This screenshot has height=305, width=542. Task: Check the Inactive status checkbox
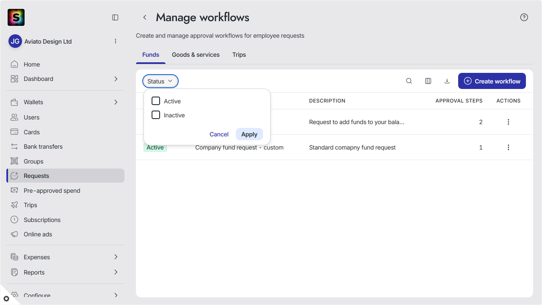click(156, 115)
